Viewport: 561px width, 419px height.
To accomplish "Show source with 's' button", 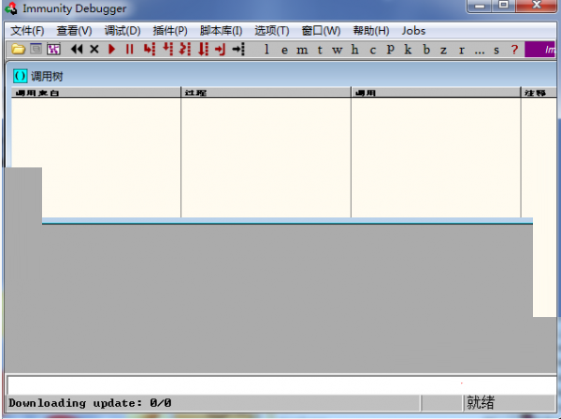I will (496, 51).
